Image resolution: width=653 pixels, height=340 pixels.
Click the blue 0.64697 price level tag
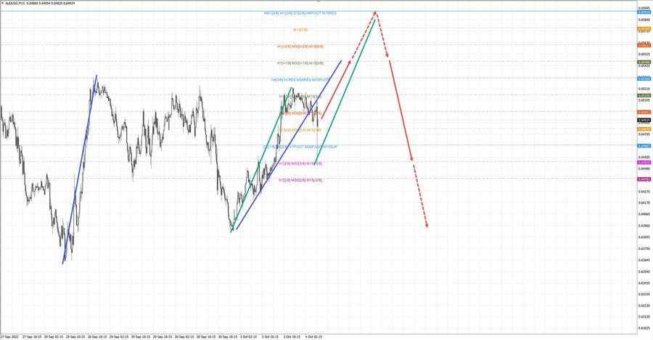(644, 145)
